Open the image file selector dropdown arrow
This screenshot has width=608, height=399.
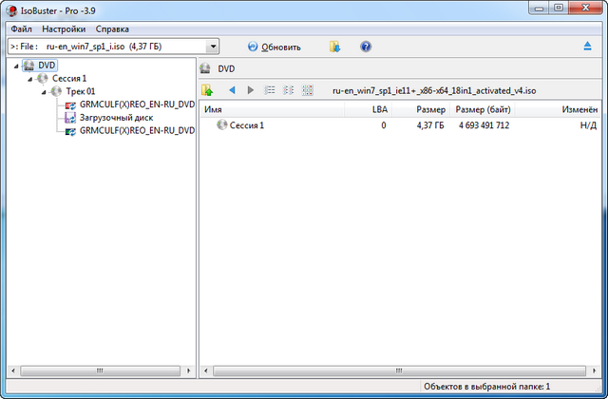tap(213, 47)
